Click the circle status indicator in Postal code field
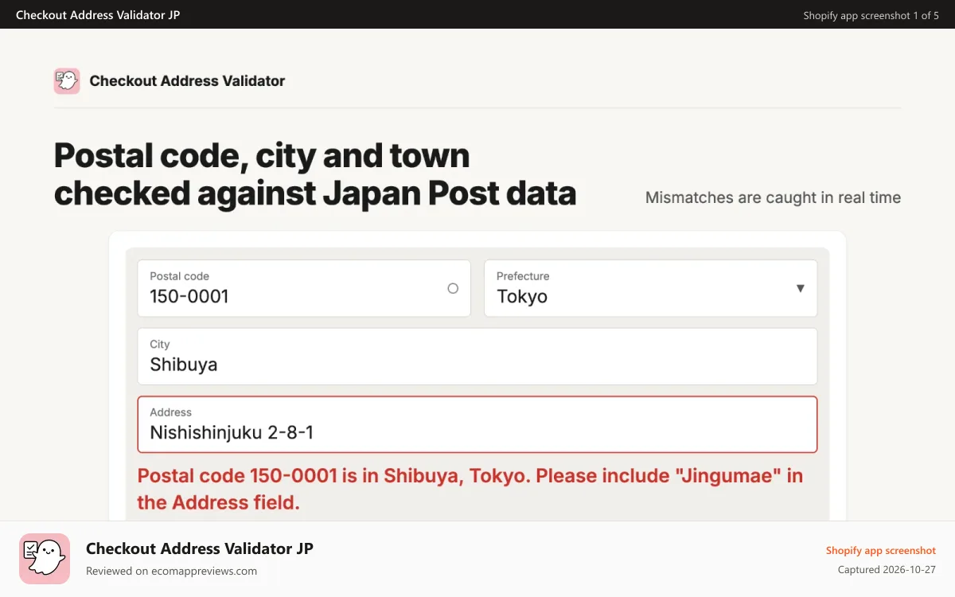 click(x=453, y=288)
